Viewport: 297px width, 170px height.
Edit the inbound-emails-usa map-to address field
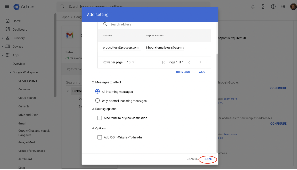[x=165, y=48]
